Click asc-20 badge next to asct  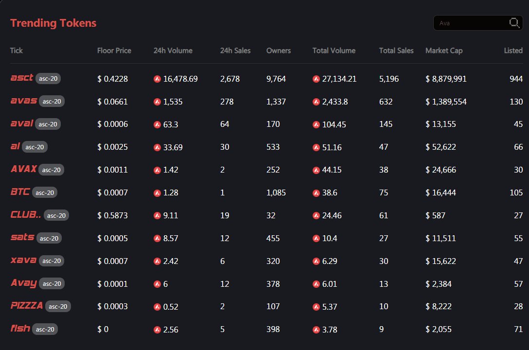[x=48, y=79]
